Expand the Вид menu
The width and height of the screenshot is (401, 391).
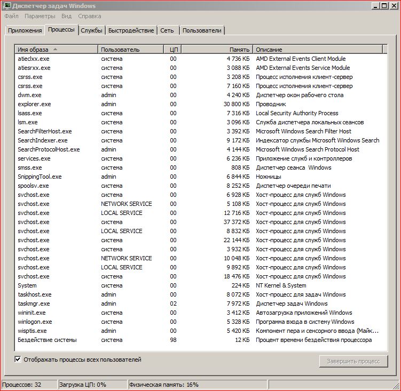click(66, 16)
